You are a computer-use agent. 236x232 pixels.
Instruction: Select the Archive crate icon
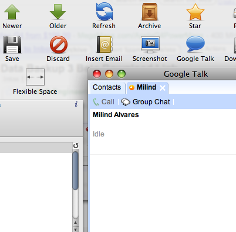[150, 12]
